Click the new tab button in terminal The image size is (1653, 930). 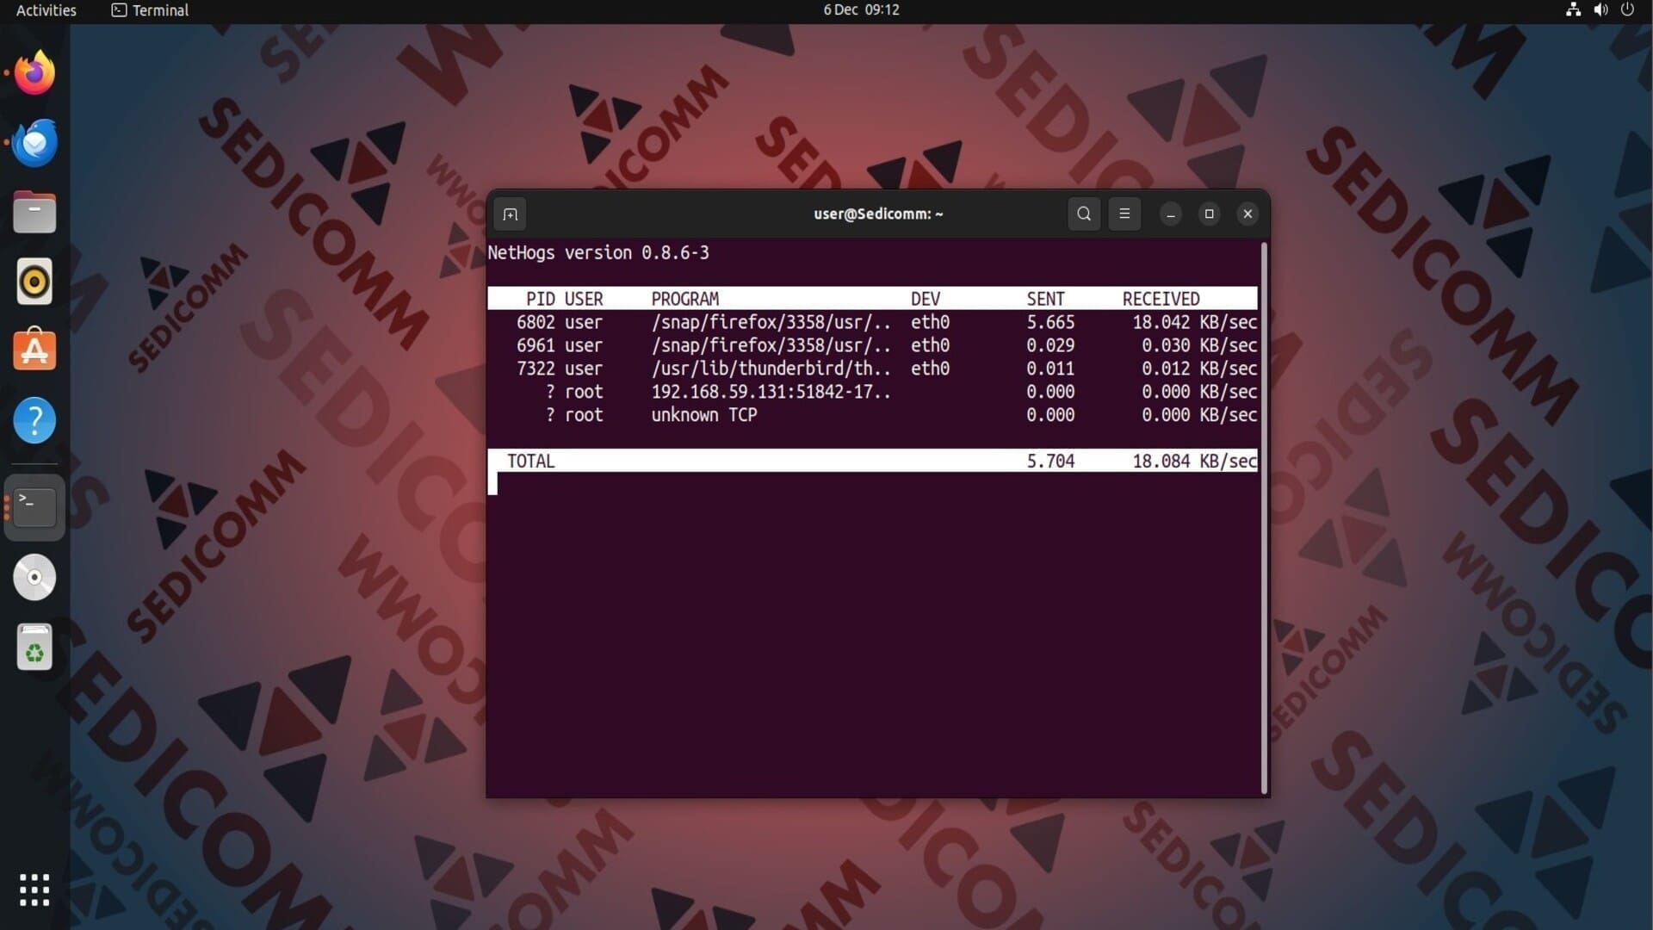(x=511, y=214)
